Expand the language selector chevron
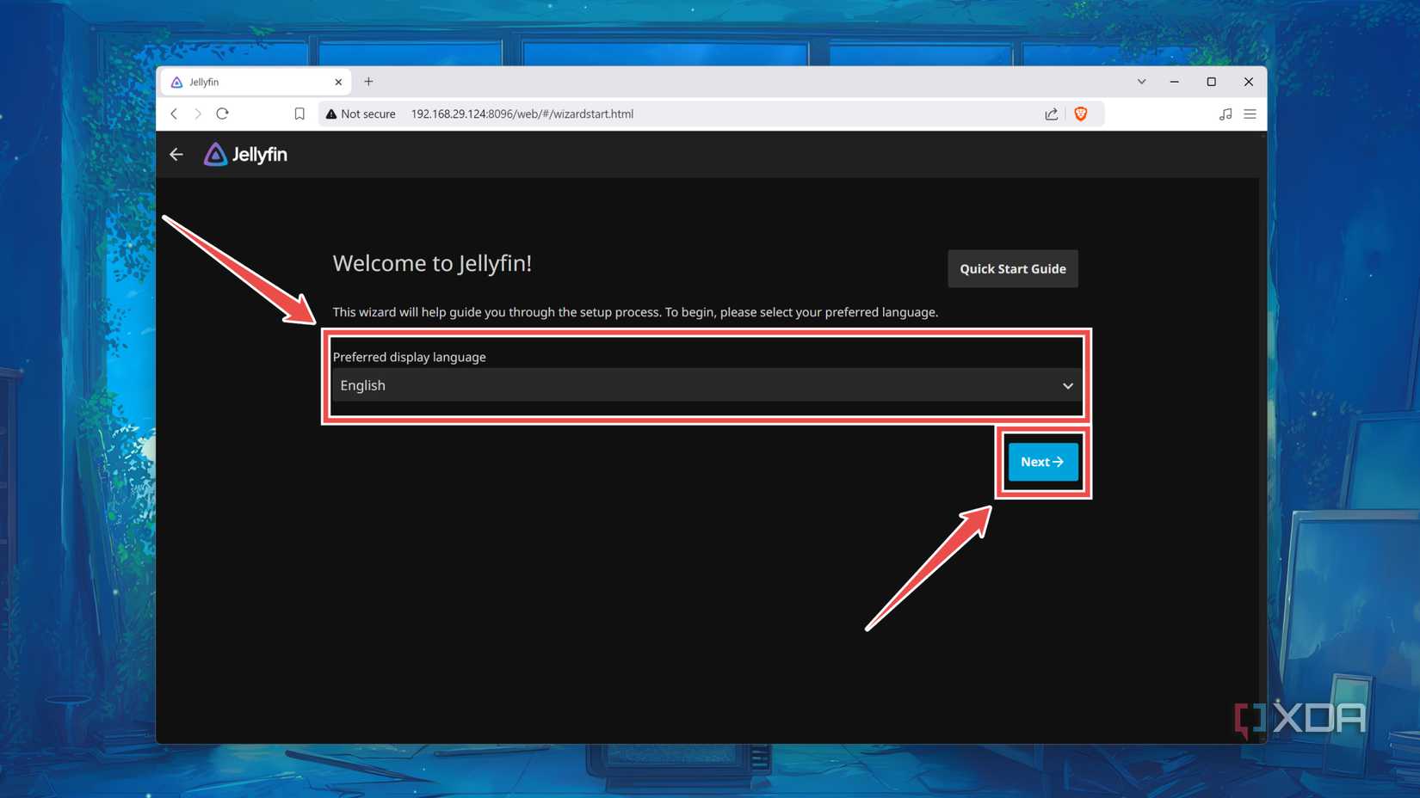This screenshot has height=798, width=1420. [1067, 385]
